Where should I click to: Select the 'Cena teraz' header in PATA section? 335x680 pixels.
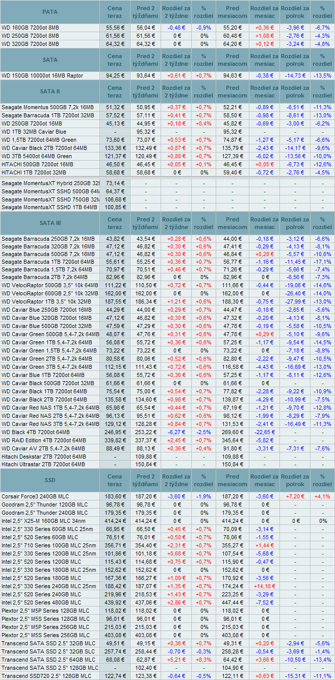point(115,12)
